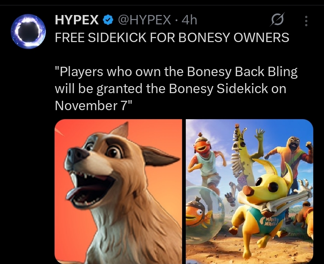Open the @HYPEX handle link
The image size is (324, 264).
point(145,20)
